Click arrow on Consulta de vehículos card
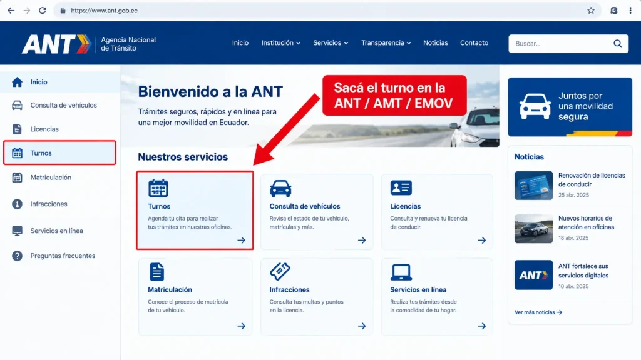The height and width of the screenshot is (360, 641). [x=362, y=241]
